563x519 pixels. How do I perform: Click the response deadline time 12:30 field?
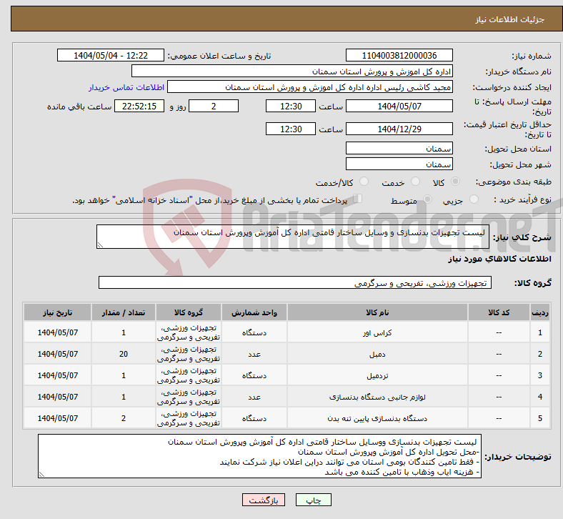click(x=291, y=106)
